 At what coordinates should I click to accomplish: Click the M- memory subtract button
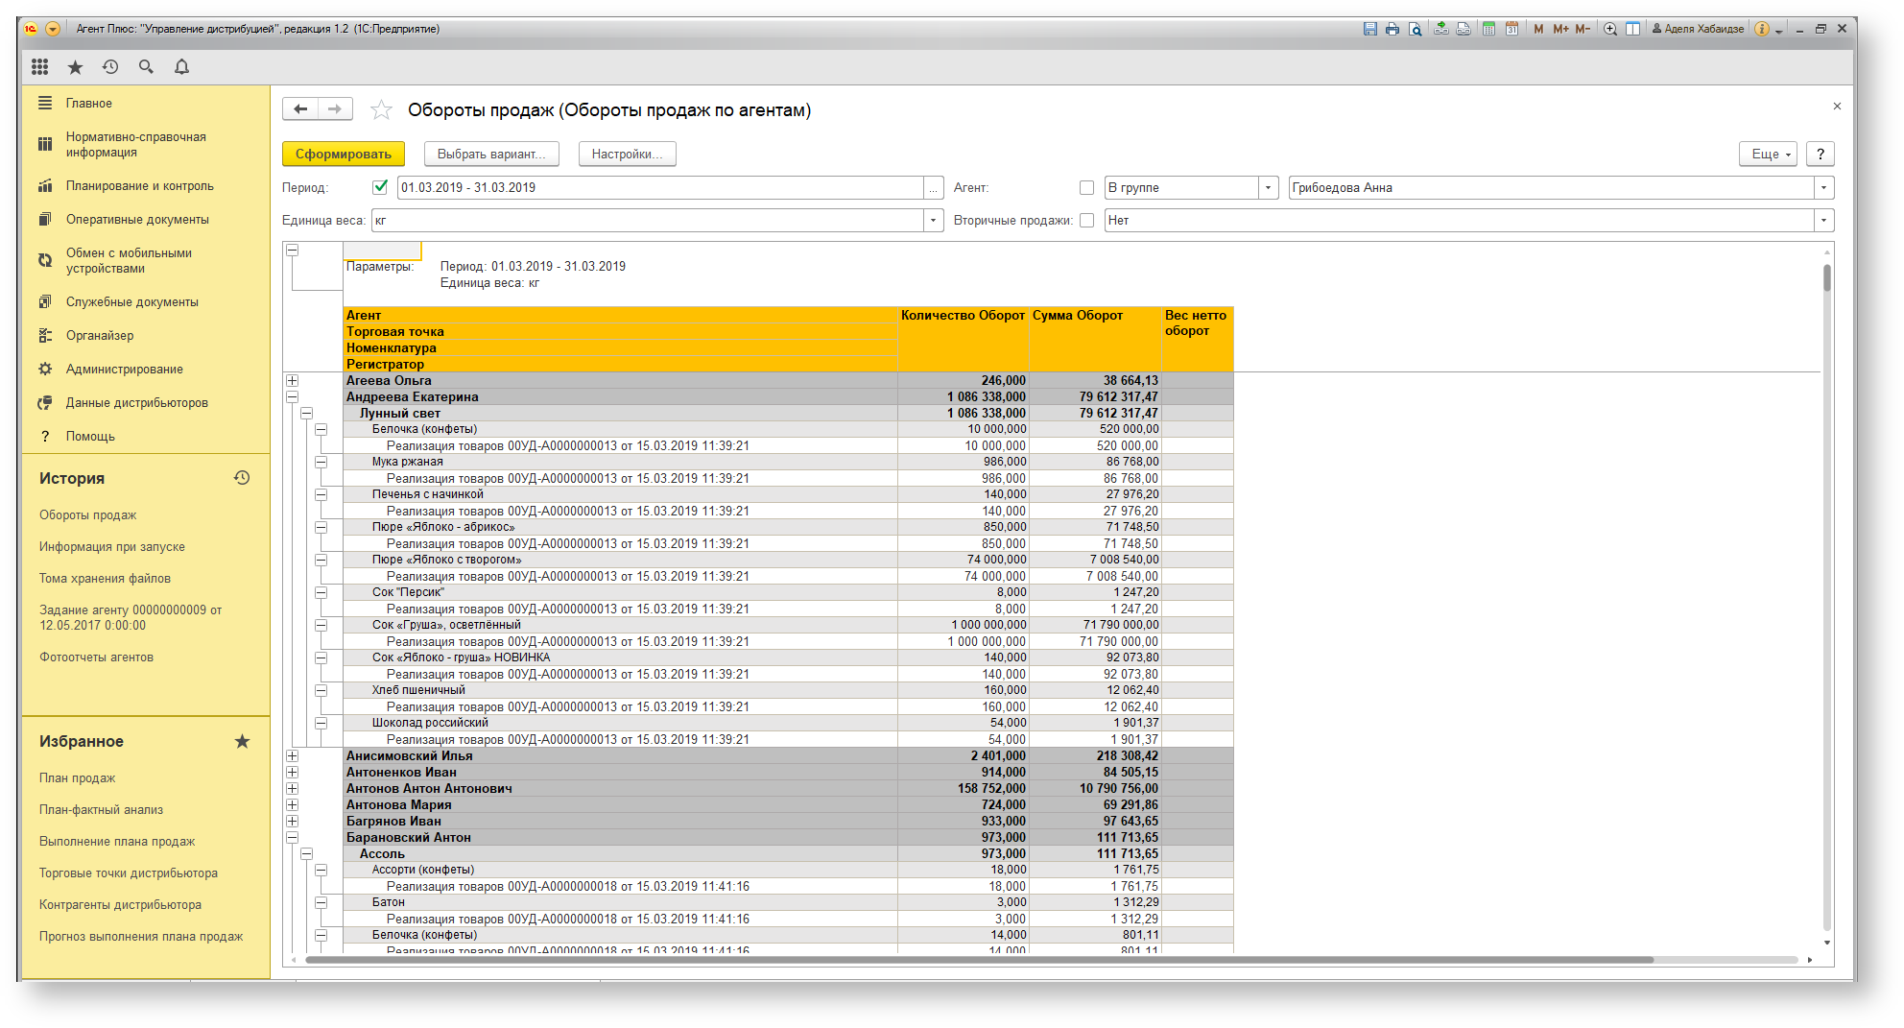coord(1583,29)
